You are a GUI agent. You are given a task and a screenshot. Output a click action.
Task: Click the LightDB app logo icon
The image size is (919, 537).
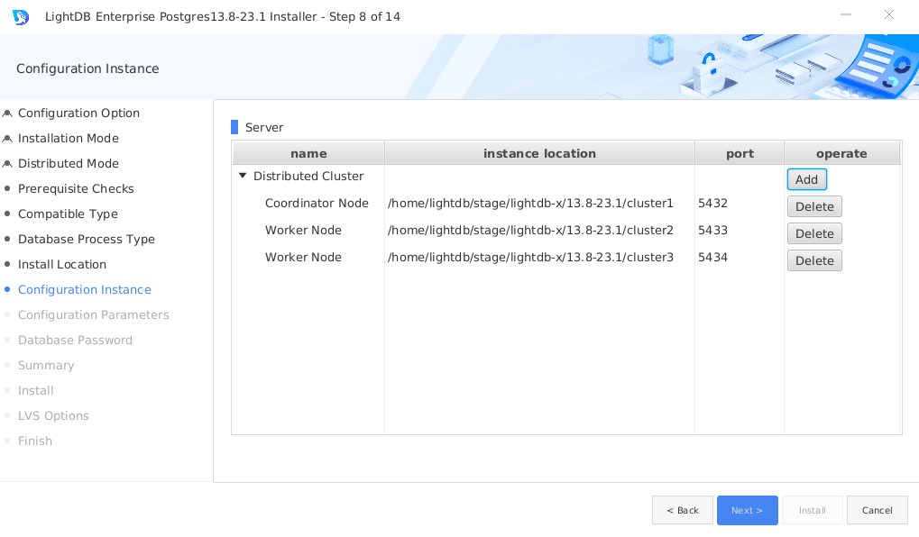[21, 17]
